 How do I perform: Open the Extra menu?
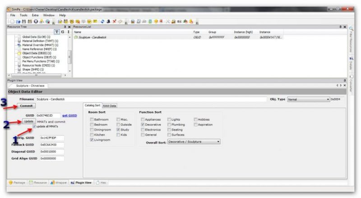click(35, 15)
